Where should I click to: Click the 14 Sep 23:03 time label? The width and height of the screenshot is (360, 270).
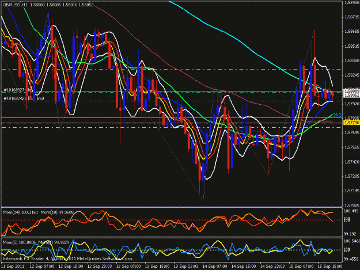tap(272, 267)
